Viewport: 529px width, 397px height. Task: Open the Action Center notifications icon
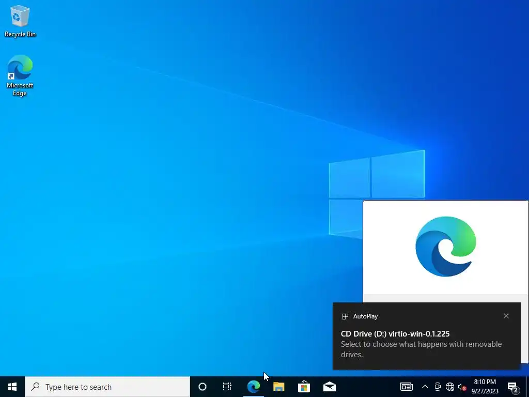click(x=513, y=387)
